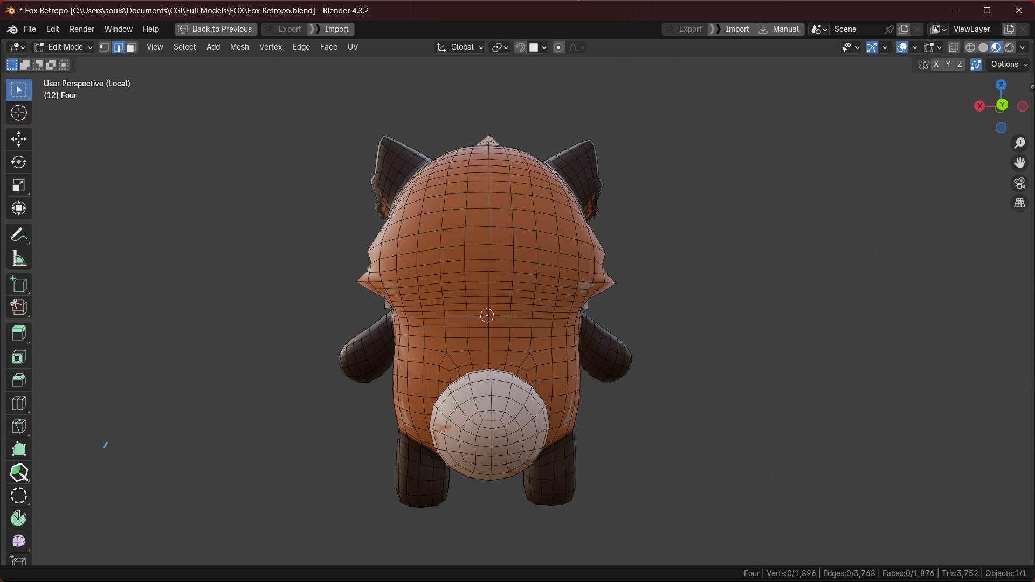This screenshot has width=1035, height=582.
Task: Choose the Loop Cut tool
Action: pyautogui.click(x=19, y=403)
